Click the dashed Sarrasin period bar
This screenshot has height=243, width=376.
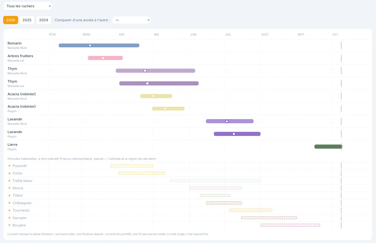click(x=269, y=218)
